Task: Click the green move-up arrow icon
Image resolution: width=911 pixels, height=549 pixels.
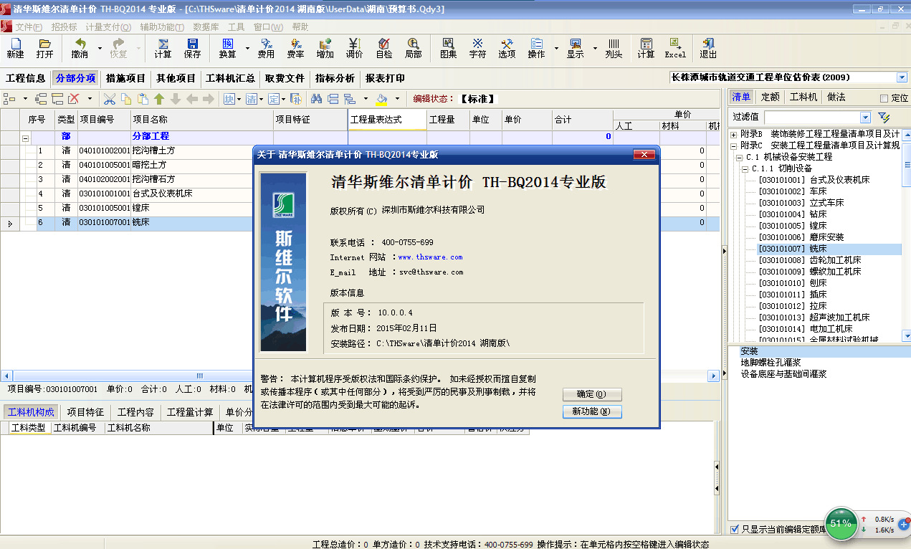Action: pyautogui.click(x=159, y=99)
